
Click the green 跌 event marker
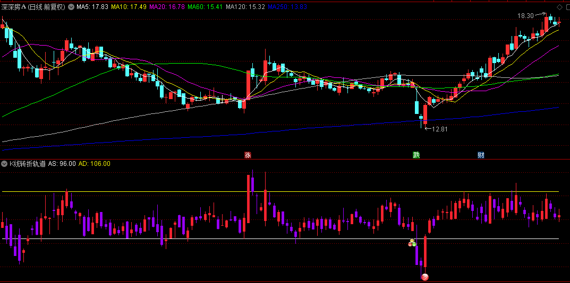tap(416, 155)
